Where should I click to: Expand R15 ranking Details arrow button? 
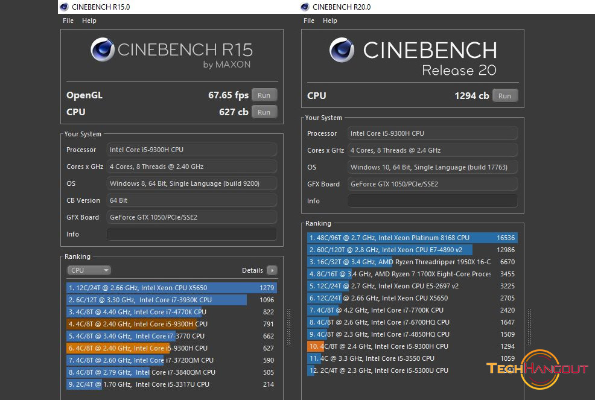[272, 270]
